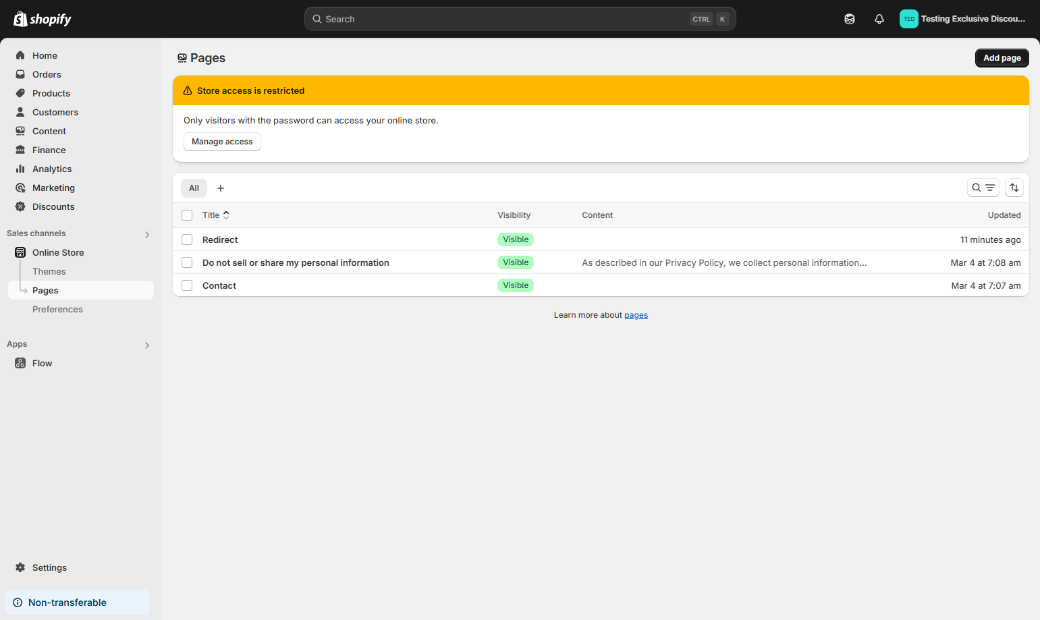Open the Contact page row title

point(219,285)
